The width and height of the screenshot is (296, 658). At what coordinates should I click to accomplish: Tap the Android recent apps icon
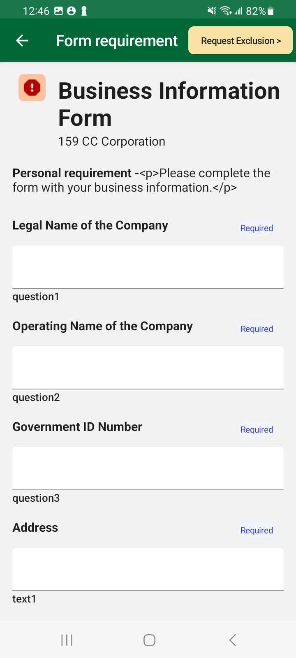[67, 640]
